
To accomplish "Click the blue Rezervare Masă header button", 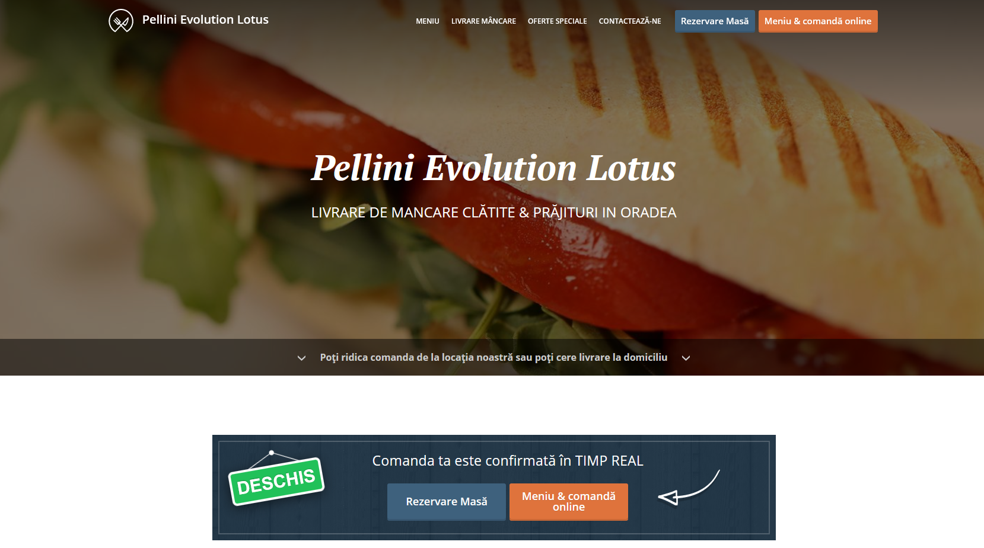I will click(x=715, y=21).
